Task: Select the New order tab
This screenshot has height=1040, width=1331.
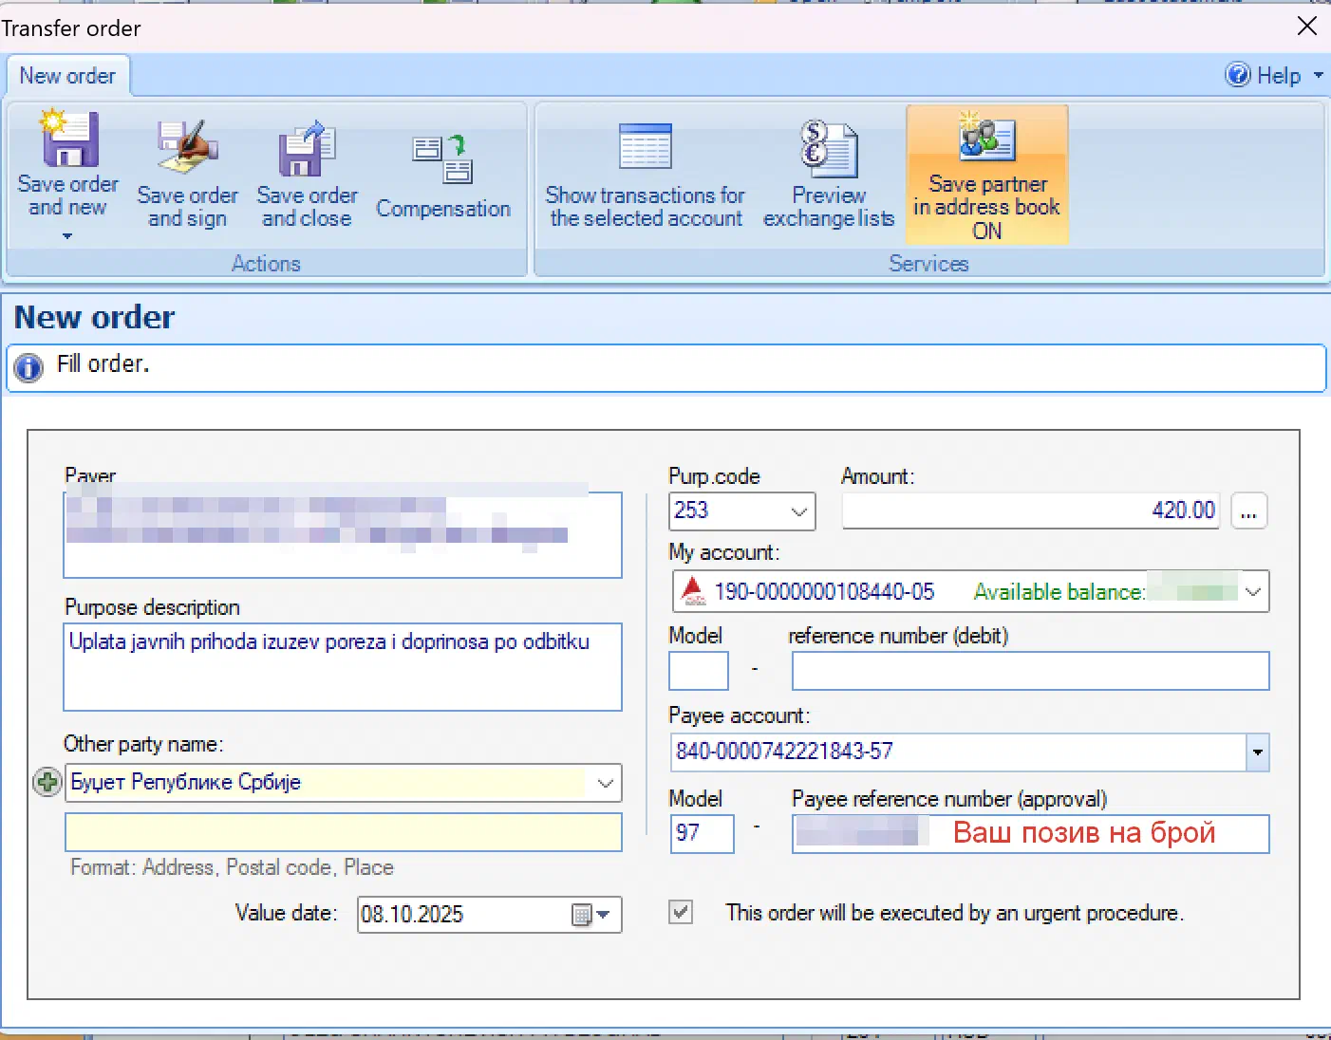Action: (x=67, y=76)
